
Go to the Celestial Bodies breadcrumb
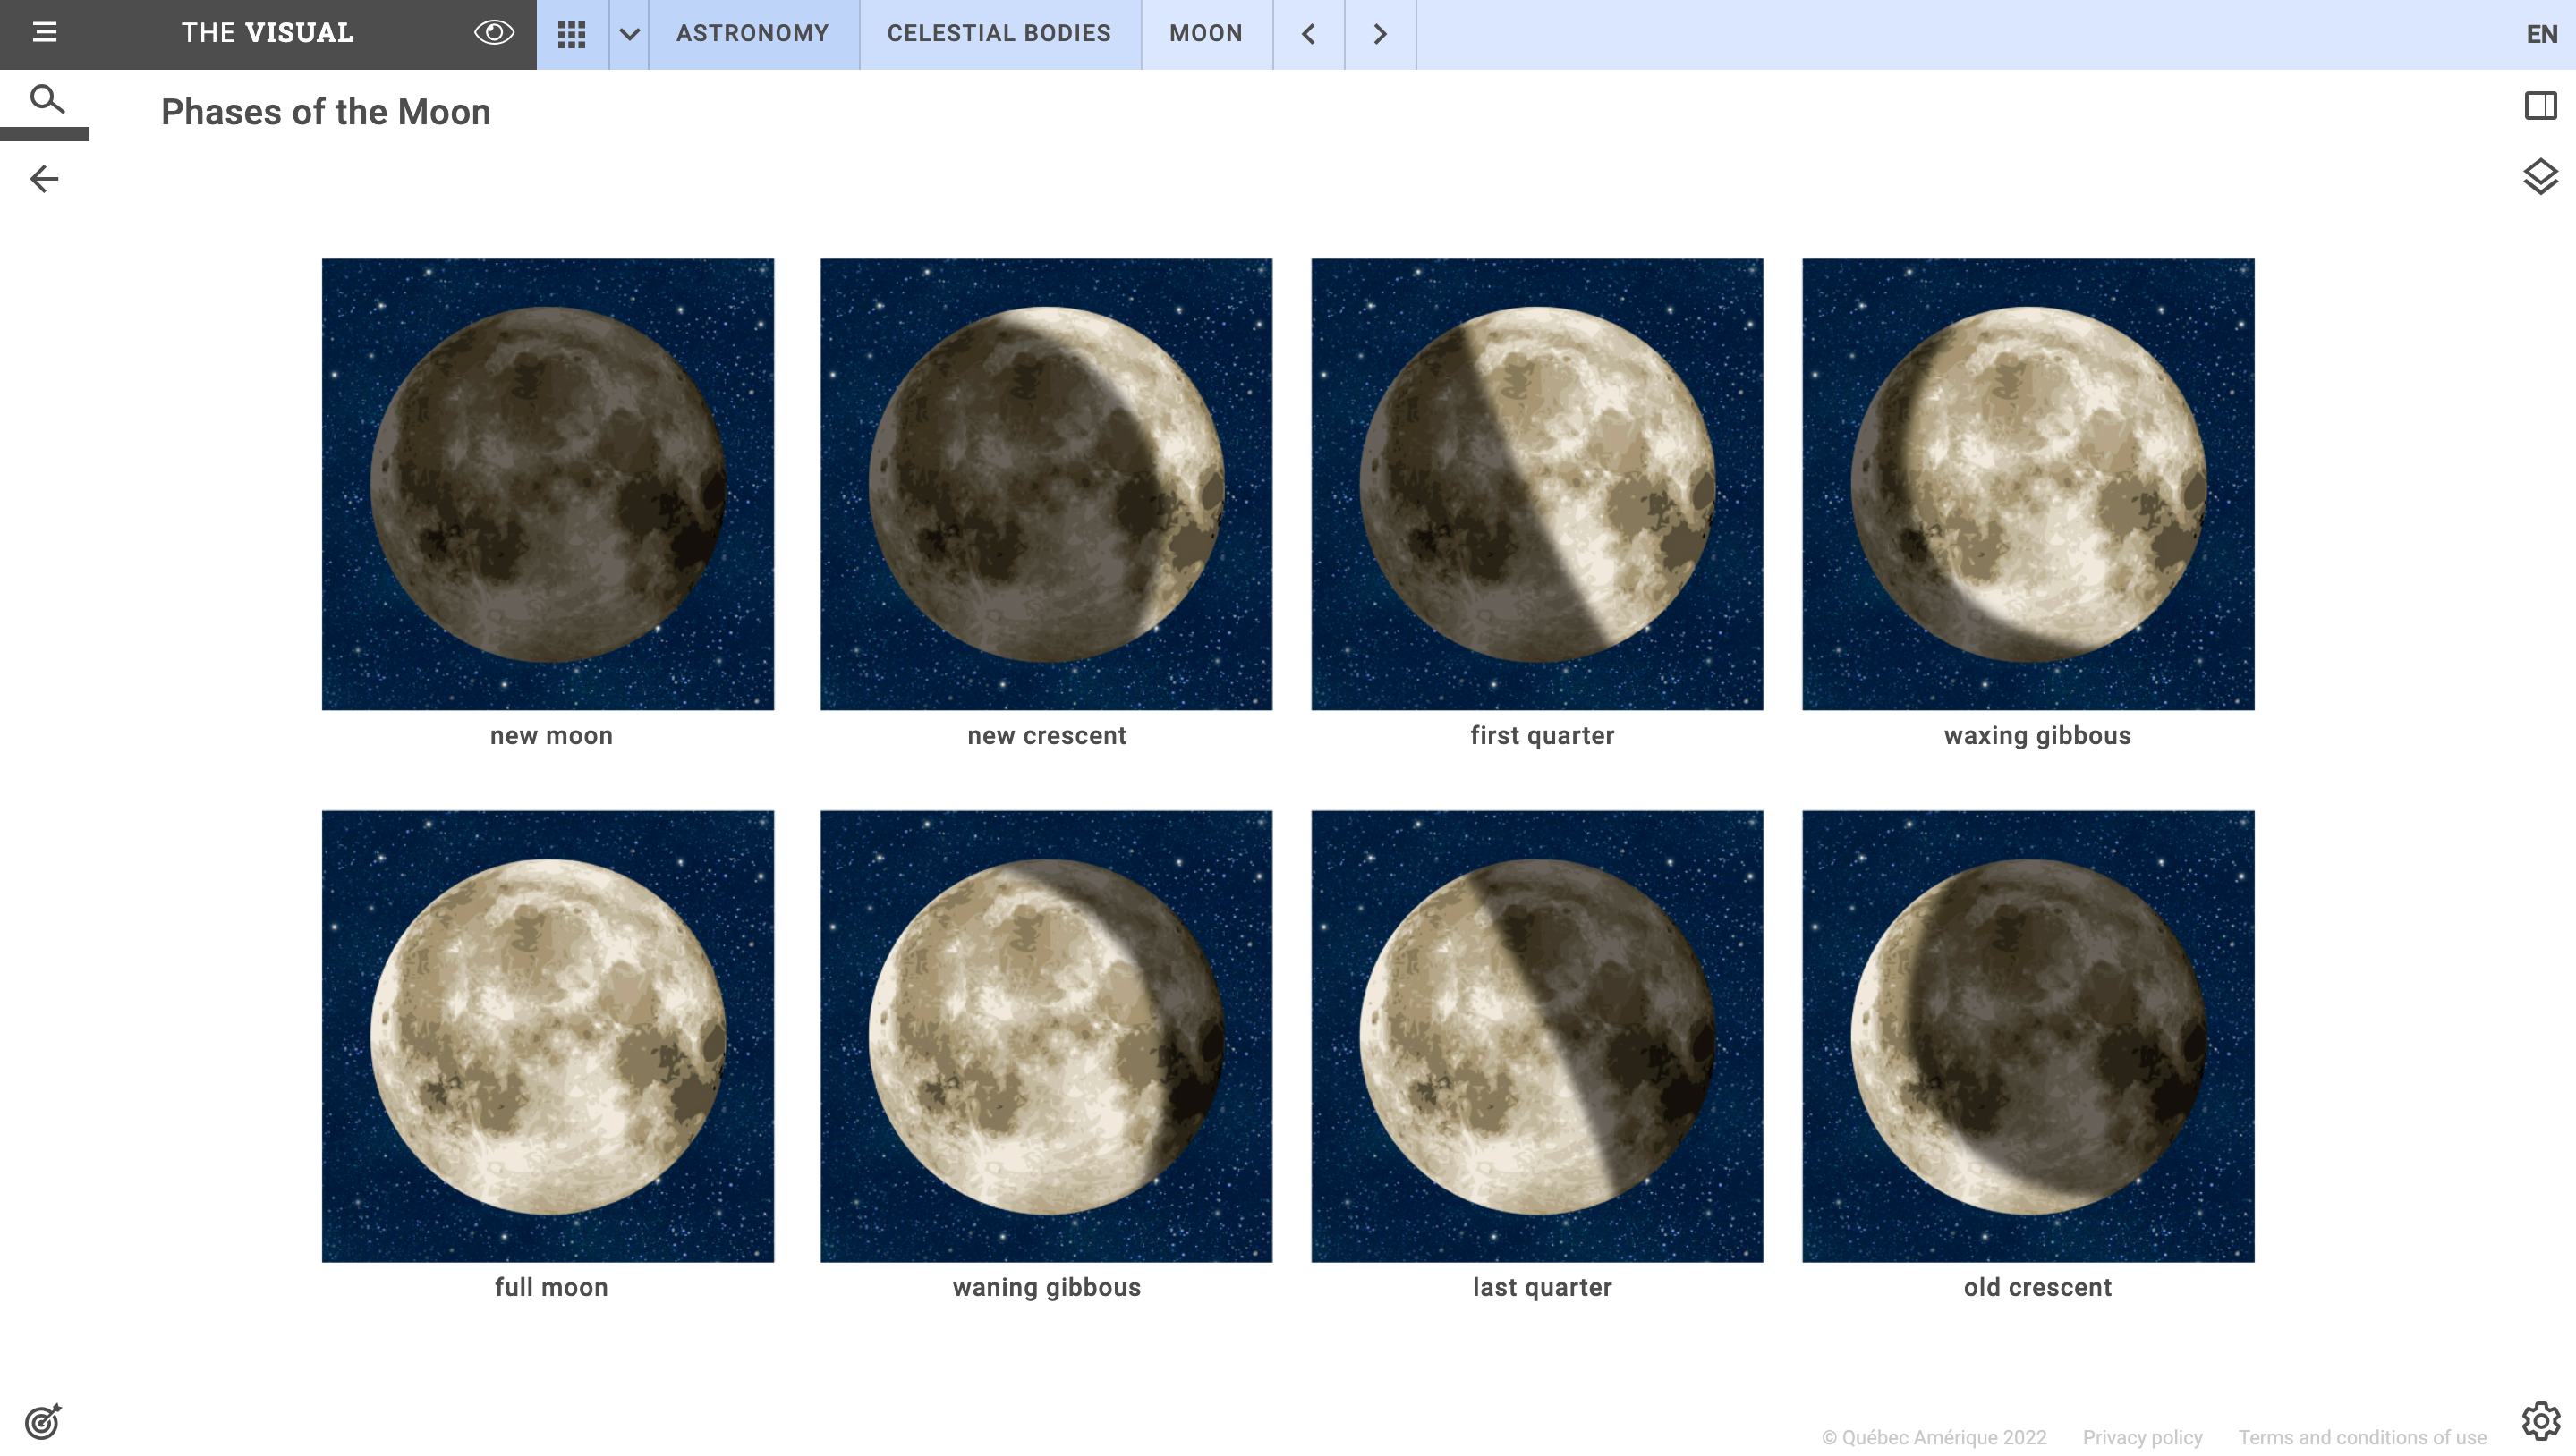[x=999, y=33]
